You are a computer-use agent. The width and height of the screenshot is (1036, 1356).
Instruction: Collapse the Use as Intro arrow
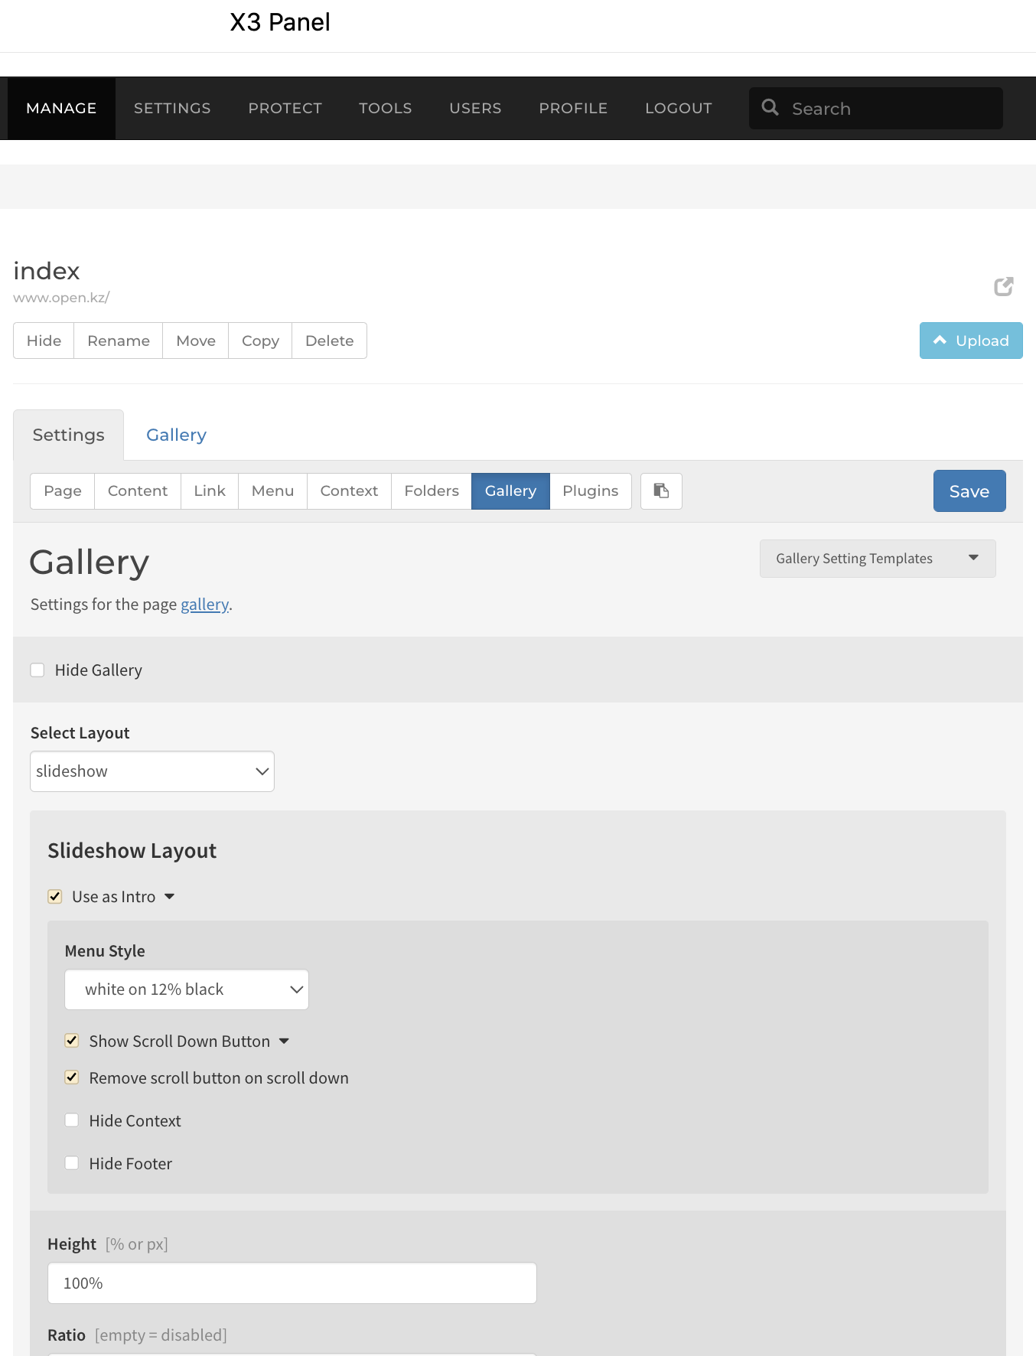170,897
